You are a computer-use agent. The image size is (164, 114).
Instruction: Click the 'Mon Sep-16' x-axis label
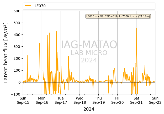click(42, 100)
